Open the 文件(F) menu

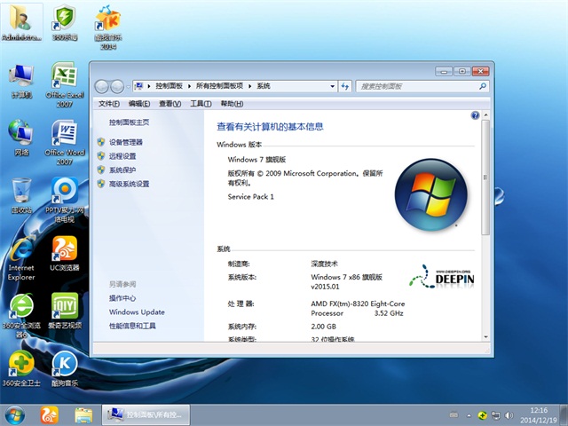coord(109,104)
